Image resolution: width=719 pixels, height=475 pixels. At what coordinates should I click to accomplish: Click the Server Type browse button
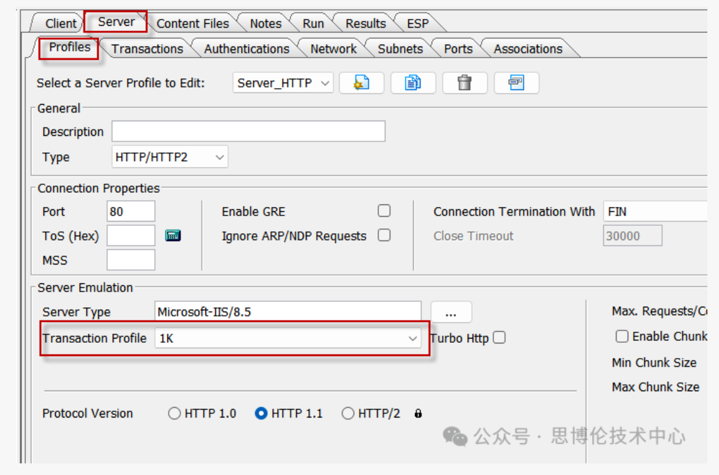point(451,312)
